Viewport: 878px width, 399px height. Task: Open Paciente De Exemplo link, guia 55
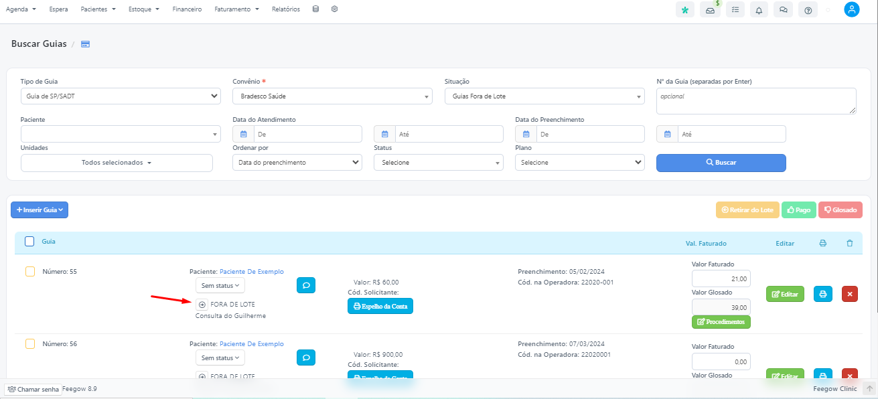(x=252, y=272)
